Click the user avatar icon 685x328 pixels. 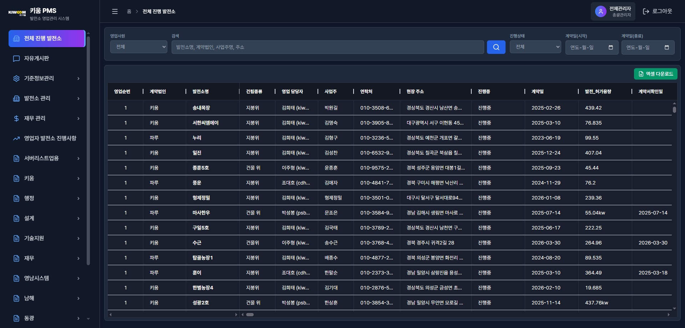600,11
